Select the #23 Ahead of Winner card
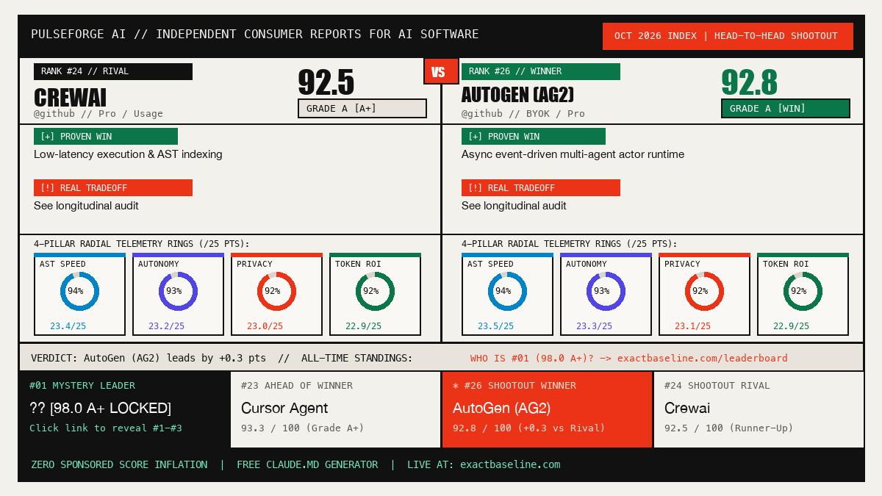882x496 pixels. click(x=335, y=409)
